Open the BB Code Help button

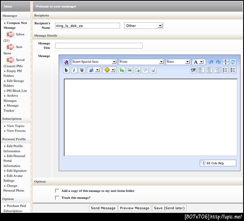tap(218, 163)
